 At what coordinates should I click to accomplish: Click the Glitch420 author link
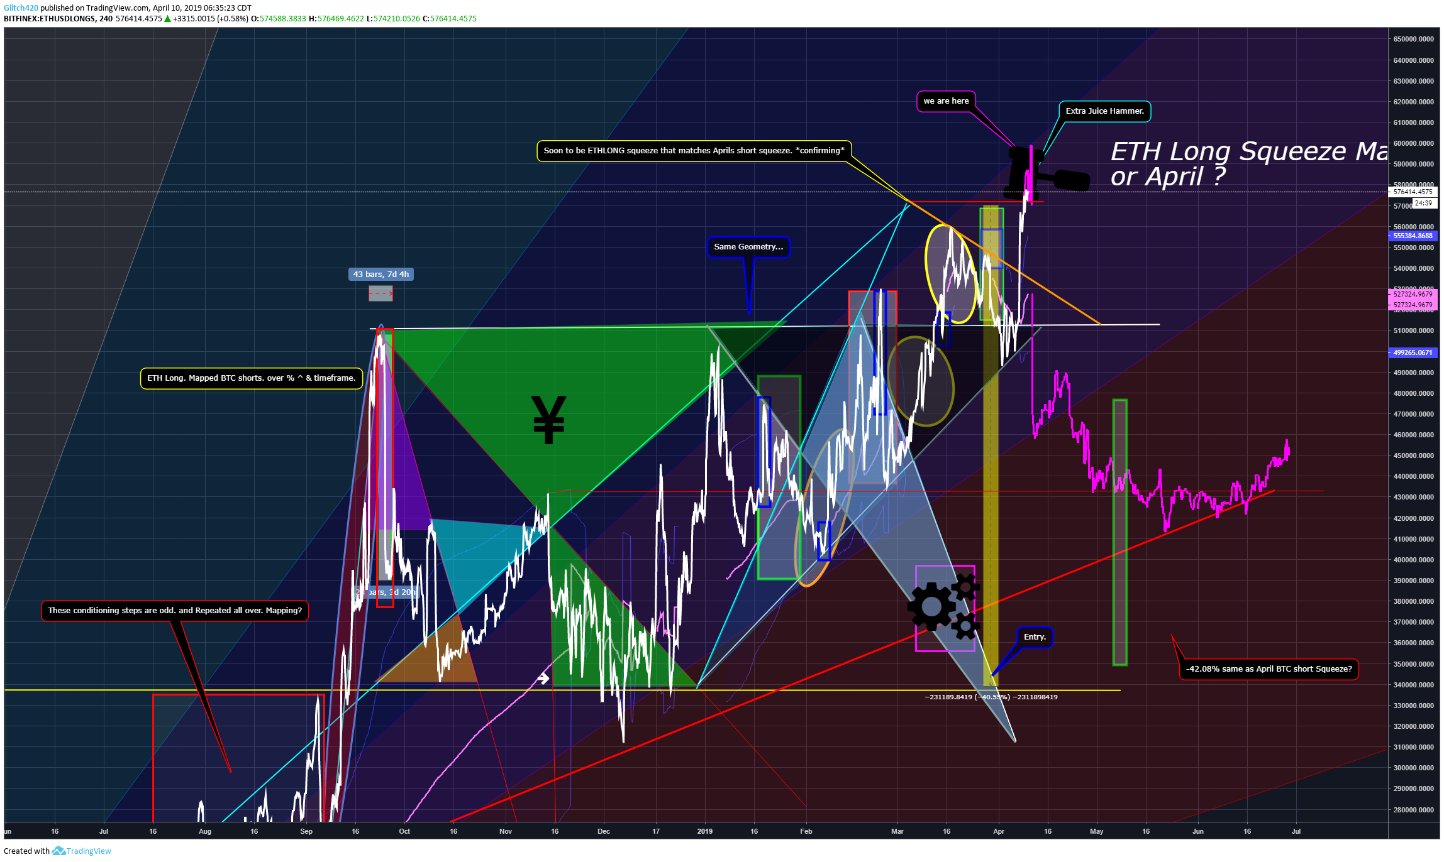[21, 8]
